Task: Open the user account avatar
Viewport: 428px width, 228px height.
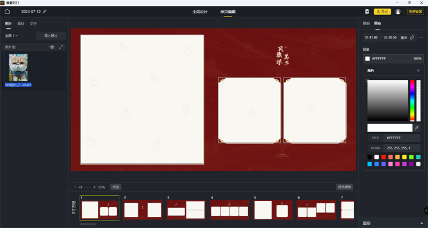Action: (398, 12)
